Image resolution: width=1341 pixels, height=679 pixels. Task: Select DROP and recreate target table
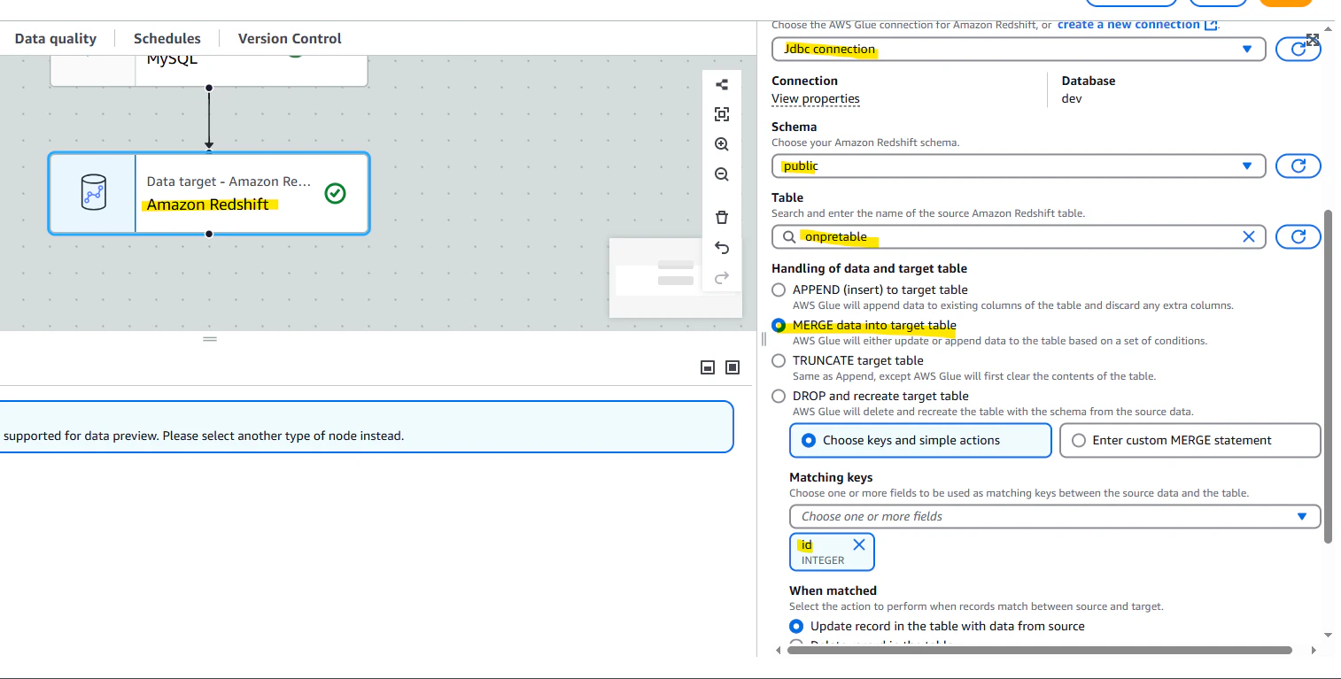point(779,396)
